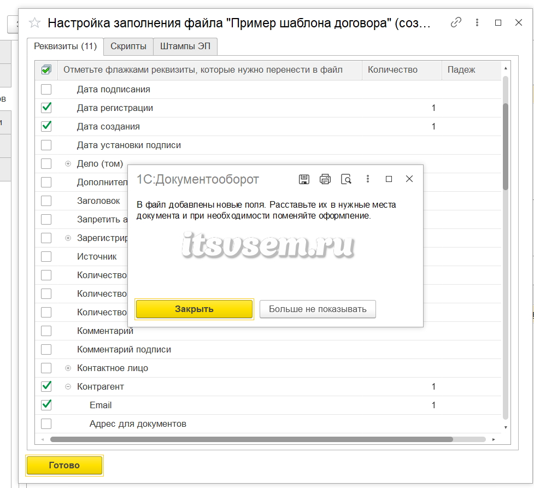Open more options menu of settings window
Image resolution: width=534 pixels, height=488 pixels.
[x=477, y=22]
